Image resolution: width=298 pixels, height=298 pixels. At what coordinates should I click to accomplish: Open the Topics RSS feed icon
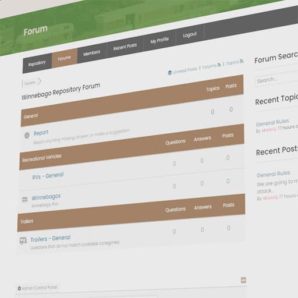point(241,61)
